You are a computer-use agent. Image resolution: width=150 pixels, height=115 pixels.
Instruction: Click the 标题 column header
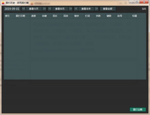(134, 16)
